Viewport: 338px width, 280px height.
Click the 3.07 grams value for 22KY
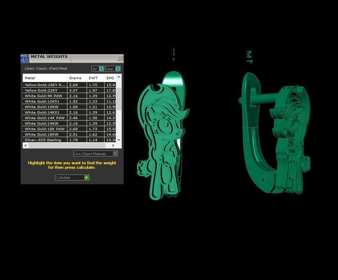pos(73,90)
